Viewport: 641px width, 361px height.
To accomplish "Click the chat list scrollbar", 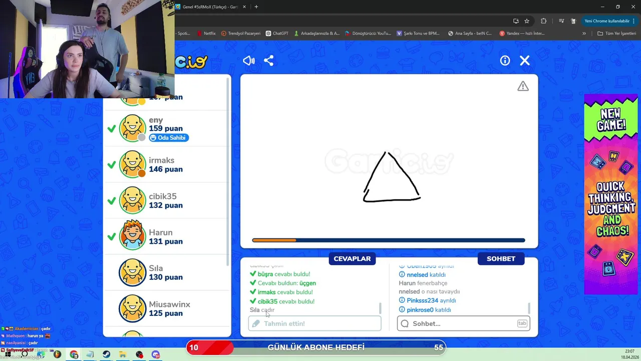I will (529, 308).
